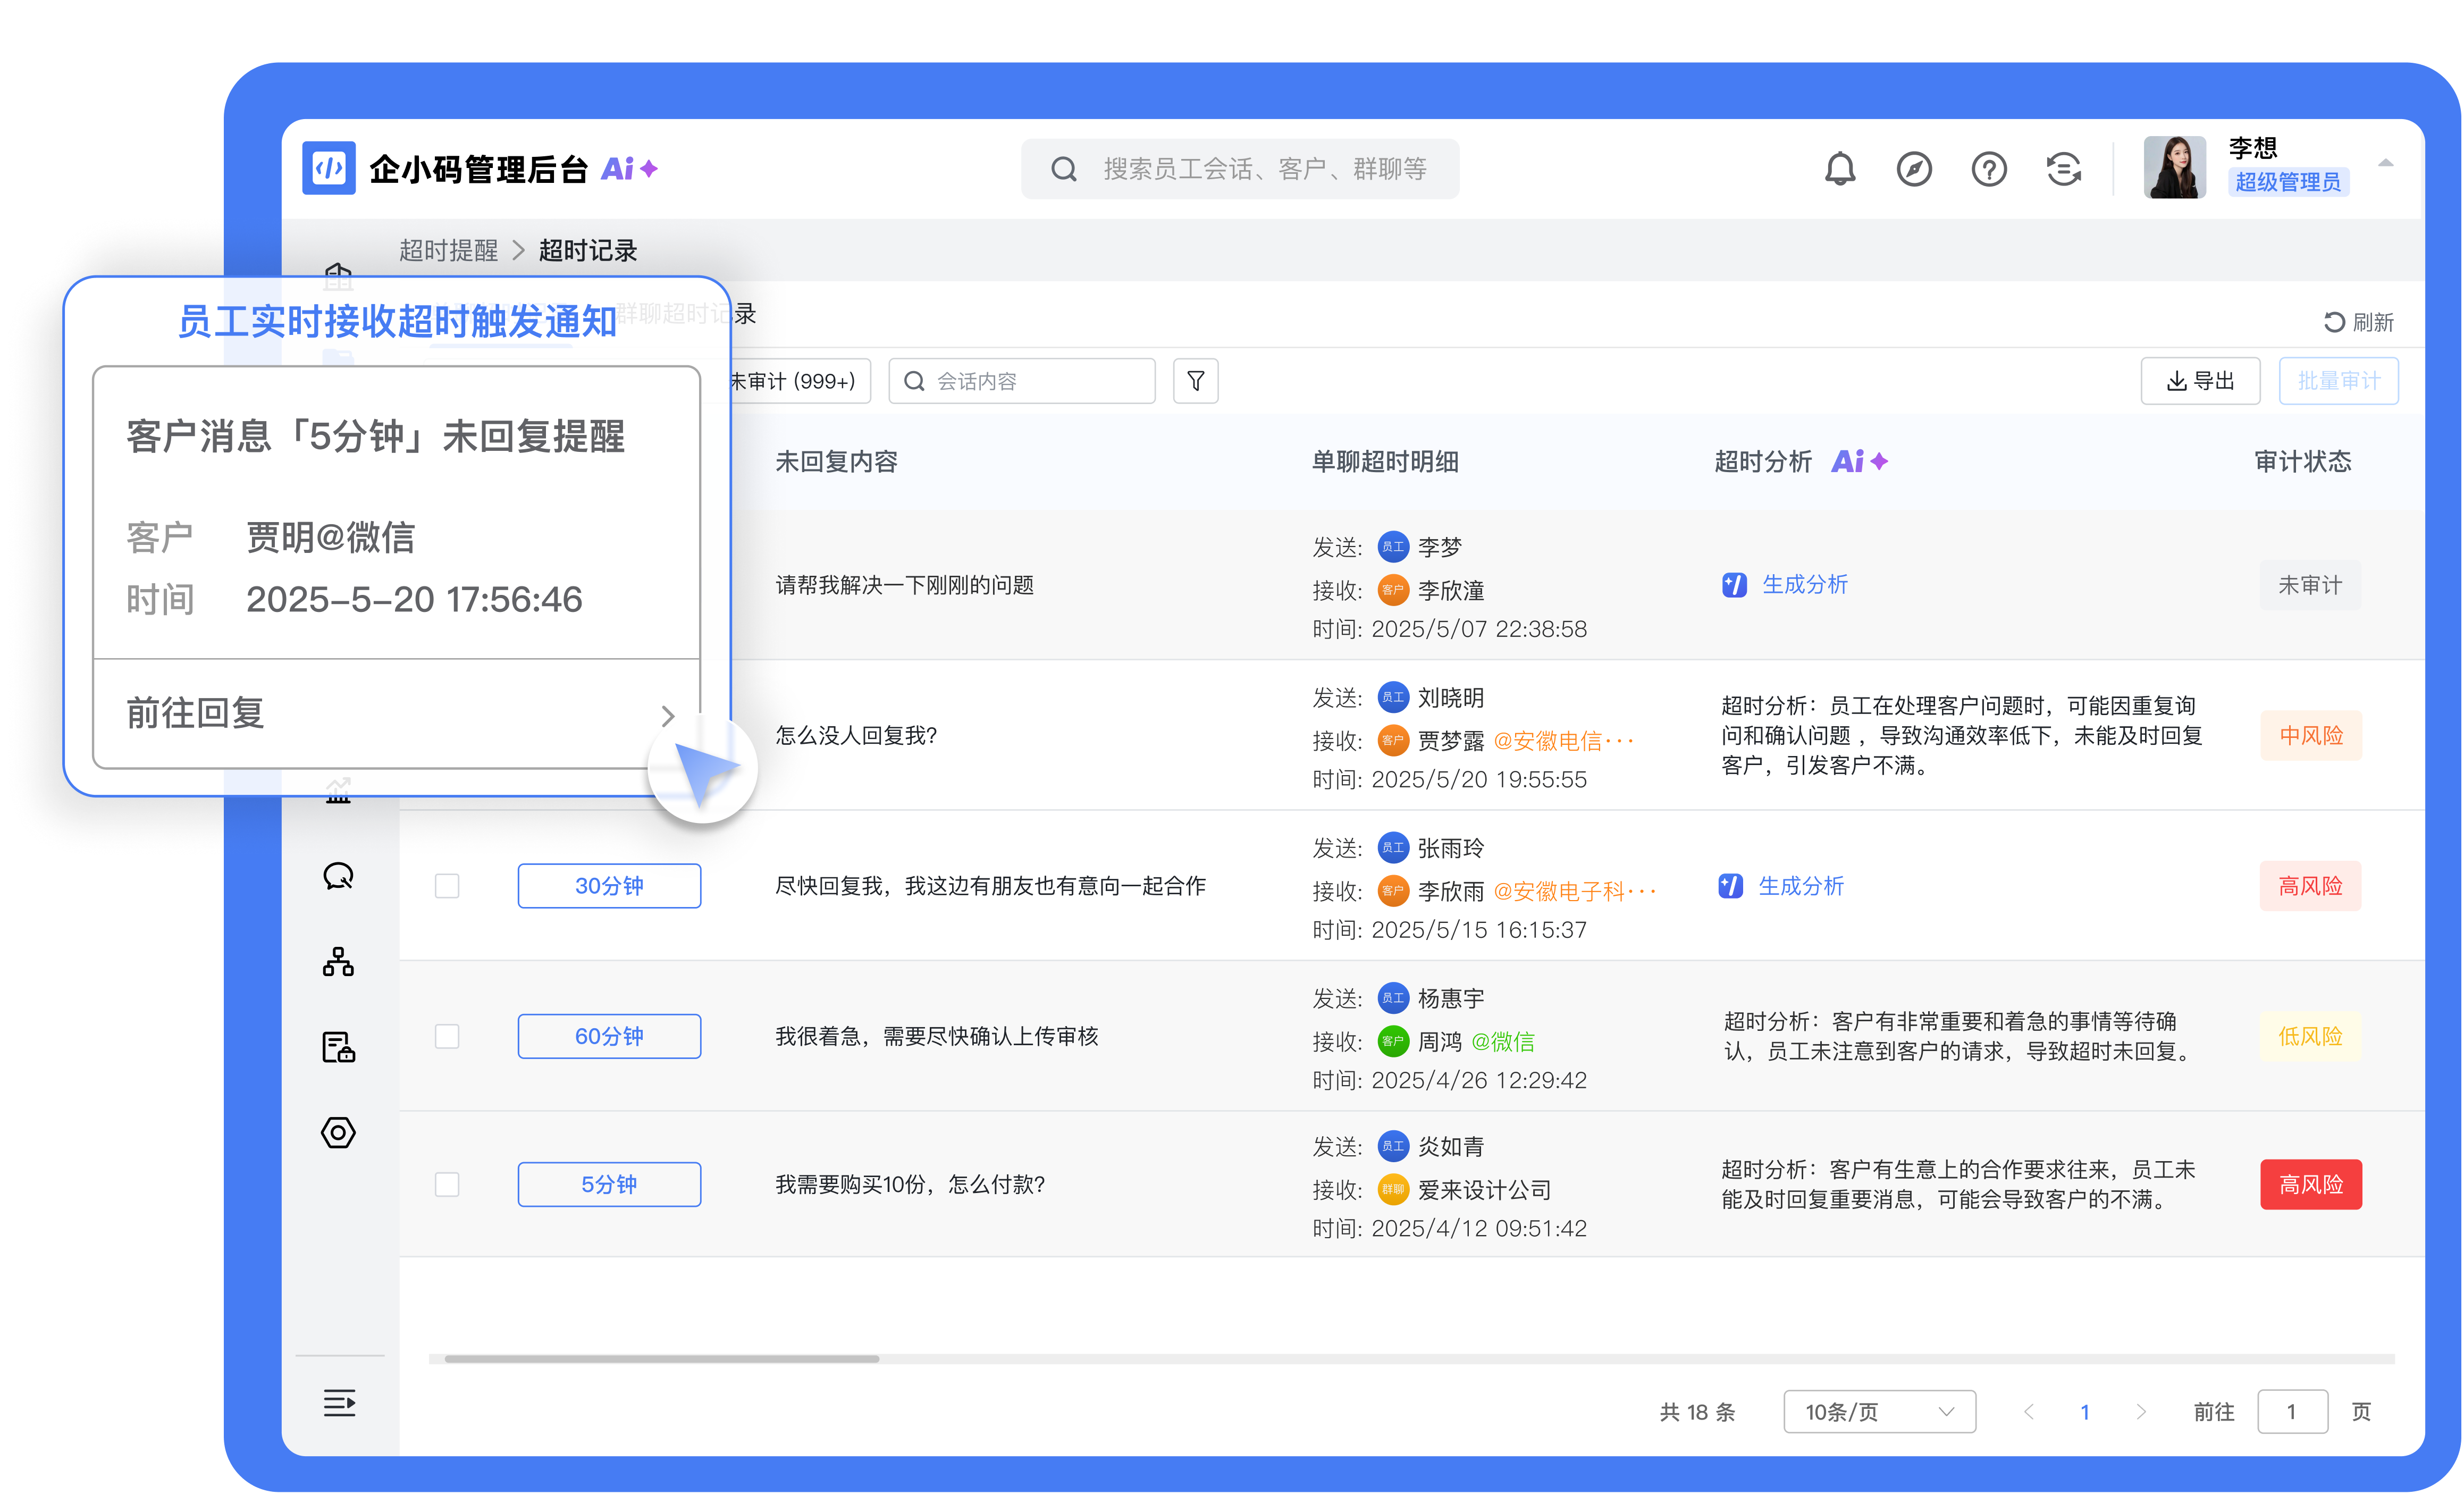Click the 中风险 status badge
The width and height of the screenshot is (2464, 1495).
pyautogui.click(x=2310, y=736)
